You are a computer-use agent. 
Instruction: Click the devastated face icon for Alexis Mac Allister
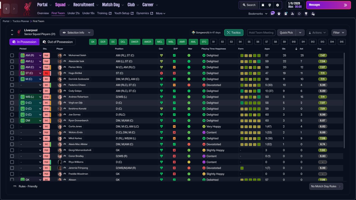(x=204, y=144)
